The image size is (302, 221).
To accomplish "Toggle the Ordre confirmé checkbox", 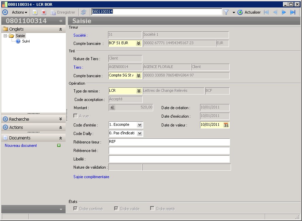I will [x=75, y=208].
